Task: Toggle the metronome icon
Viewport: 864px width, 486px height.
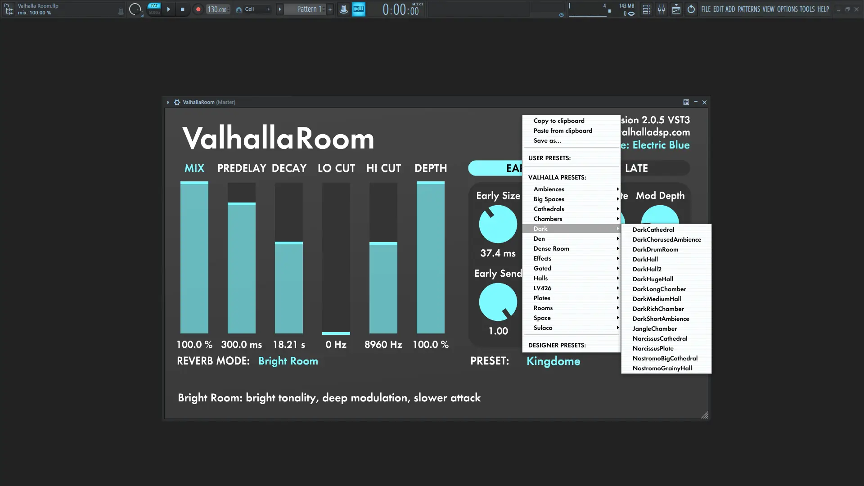Action: coord(343,9)
